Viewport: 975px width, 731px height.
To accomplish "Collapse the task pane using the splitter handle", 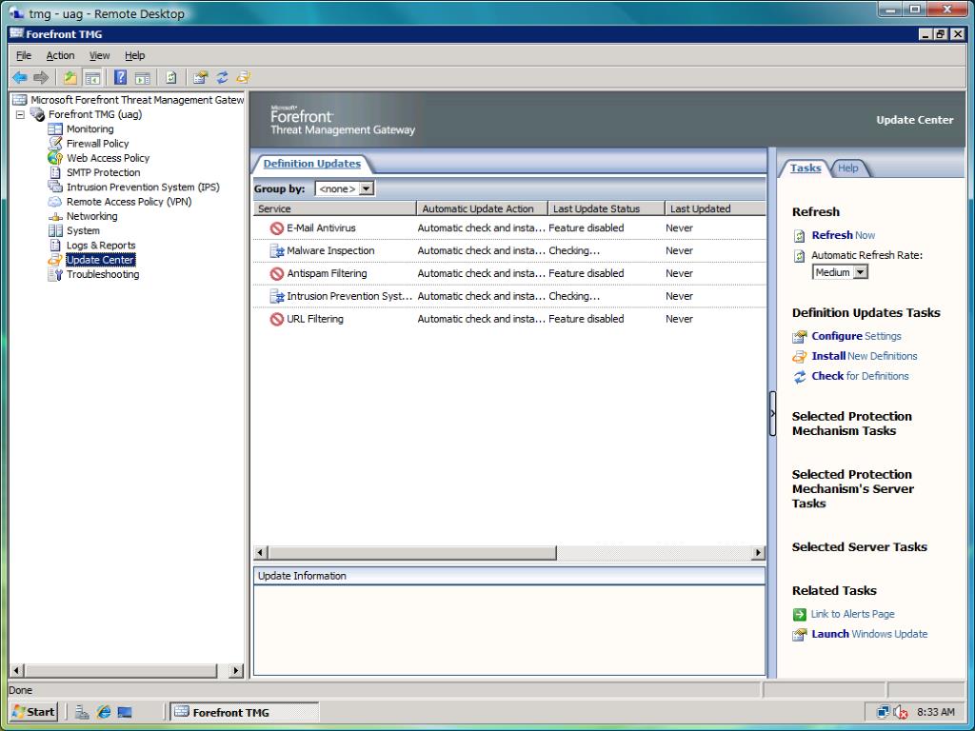I will click(772, 413).
